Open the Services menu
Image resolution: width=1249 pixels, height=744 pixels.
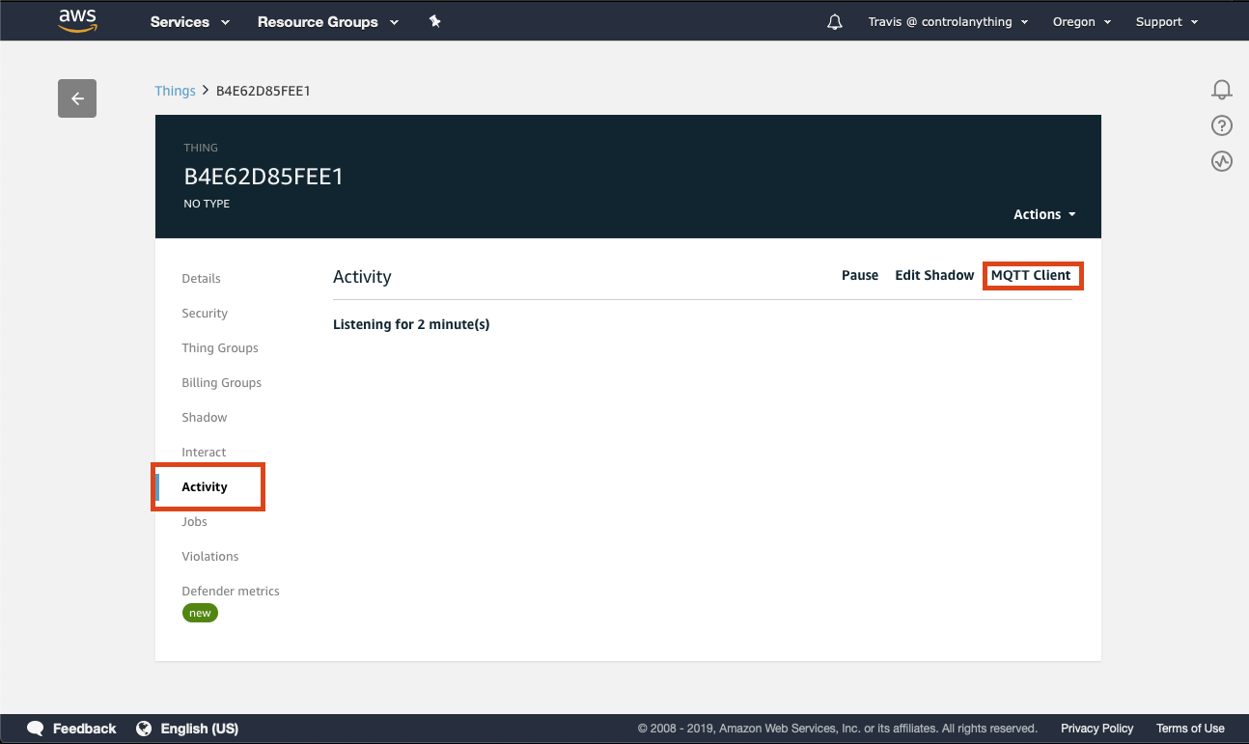click(x=188, y=20)
